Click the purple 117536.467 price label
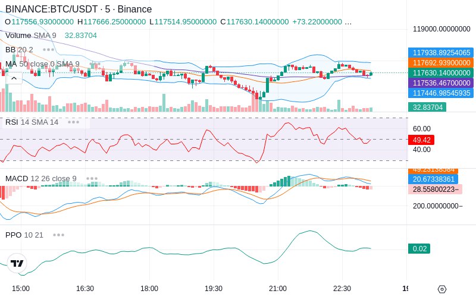The height and width of the screenshot is (297, 476). (x=441, y=83)
